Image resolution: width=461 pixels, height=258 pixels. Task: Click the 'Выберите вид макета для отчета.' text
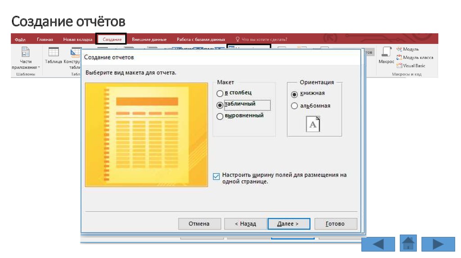[x=131, y=72]
